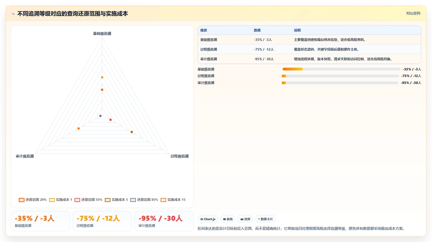The image size is (432, 242).
Task: Click the 基础级追溯 radar axis label
Action: pyautogui.click(x=102, y=34)
